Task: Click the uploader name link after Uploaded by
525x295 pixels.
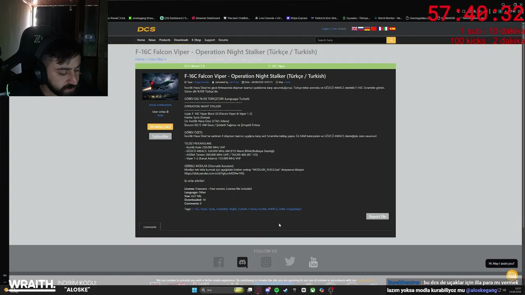Action: point(234,82)
